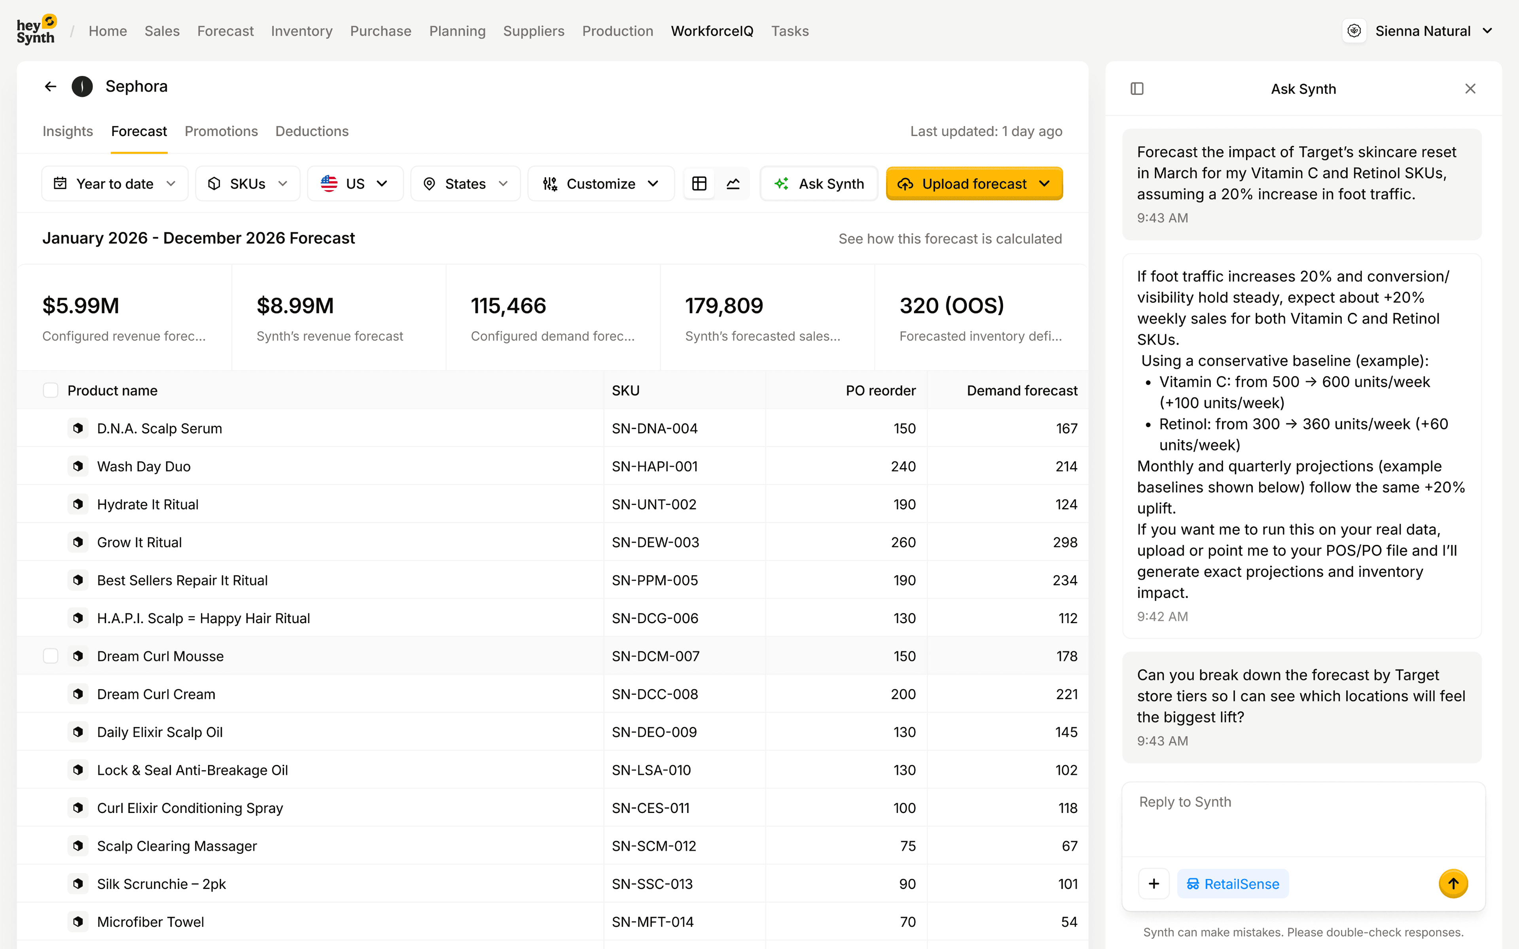
Task: Open the Inventory menu item
Action: 301,31
